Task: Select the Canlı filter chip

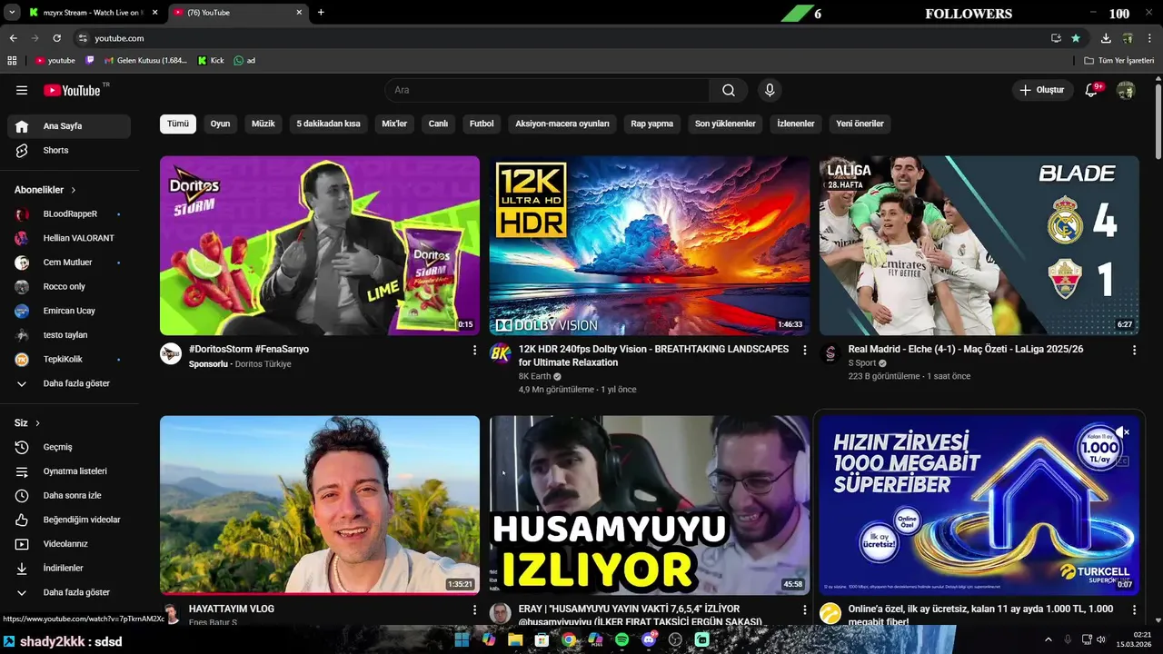Action: pos(439,124)
